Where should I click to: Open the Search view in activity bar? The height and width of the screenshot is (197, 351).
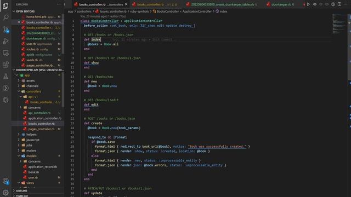pos(5,18)
